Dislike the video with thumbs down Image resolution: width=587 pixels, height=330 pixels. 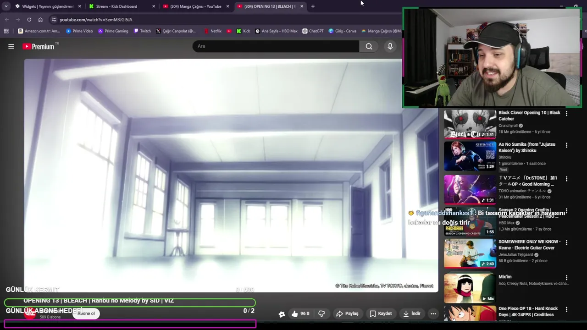click(x=321, y=313)
